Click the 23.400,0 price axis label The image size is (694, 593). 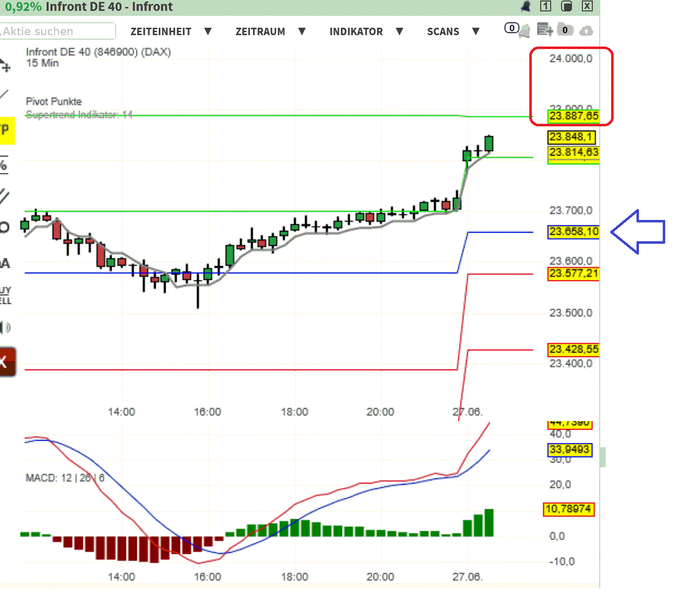(571, 364)
